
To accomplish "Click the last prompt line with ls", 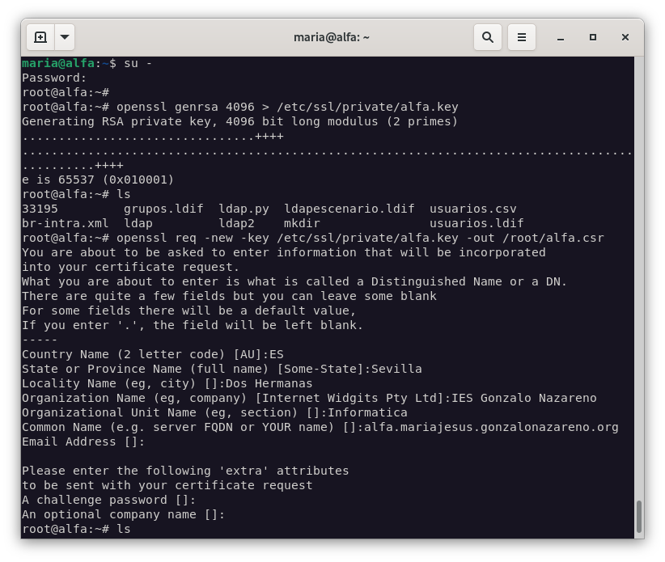I will tap(76, 529).
